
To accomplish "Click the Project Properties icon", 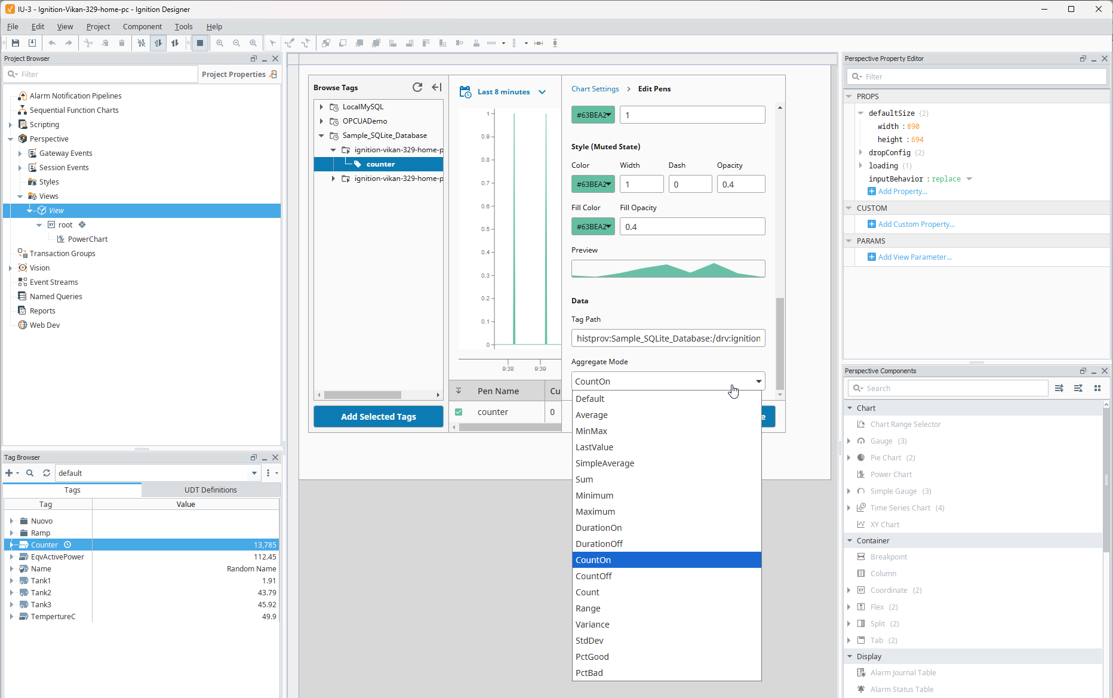I will pyautogui.click(x=273, y=74).
